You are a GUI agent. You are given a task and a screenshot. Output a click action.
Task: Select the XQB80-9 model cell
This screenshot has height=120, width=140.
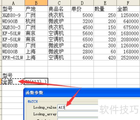tap(13, 15)
